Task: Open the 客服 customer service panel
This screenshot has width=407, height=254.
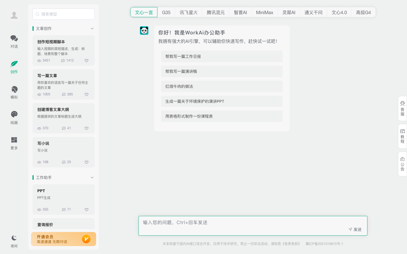Action: (402, 109)
